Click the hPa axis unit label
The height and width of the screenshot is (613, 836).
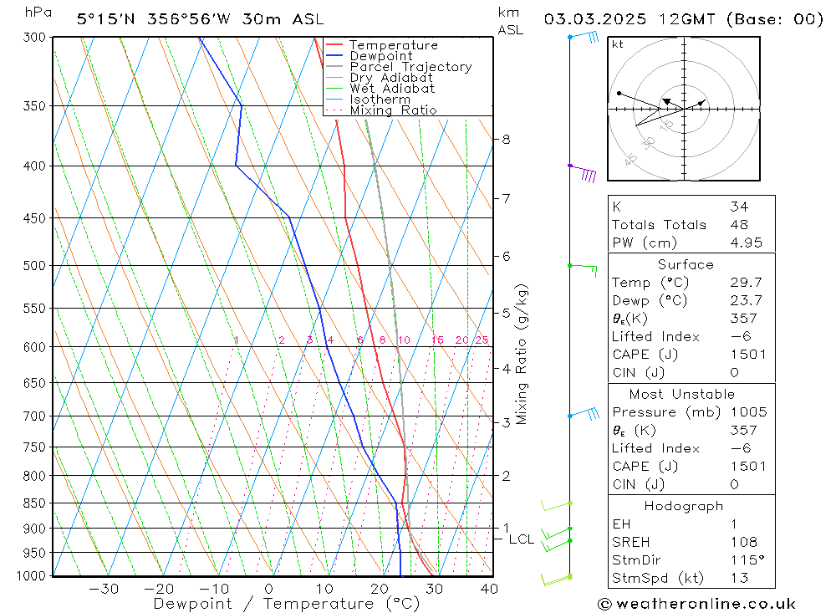tap(38, 13)
